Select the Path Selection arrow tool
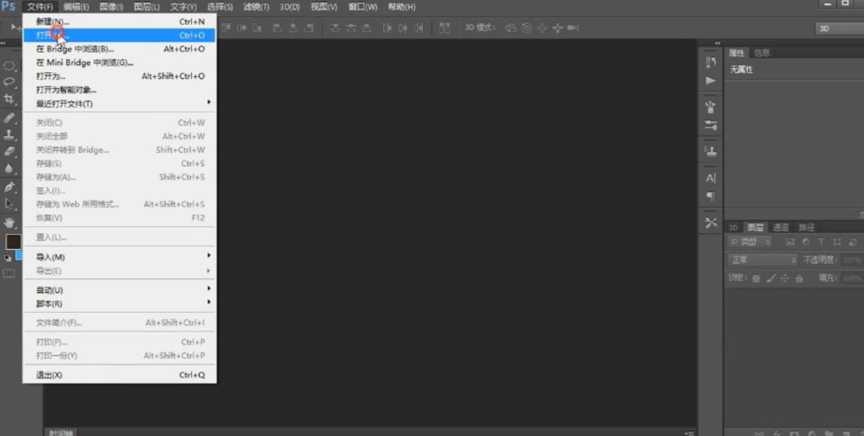 9,204
